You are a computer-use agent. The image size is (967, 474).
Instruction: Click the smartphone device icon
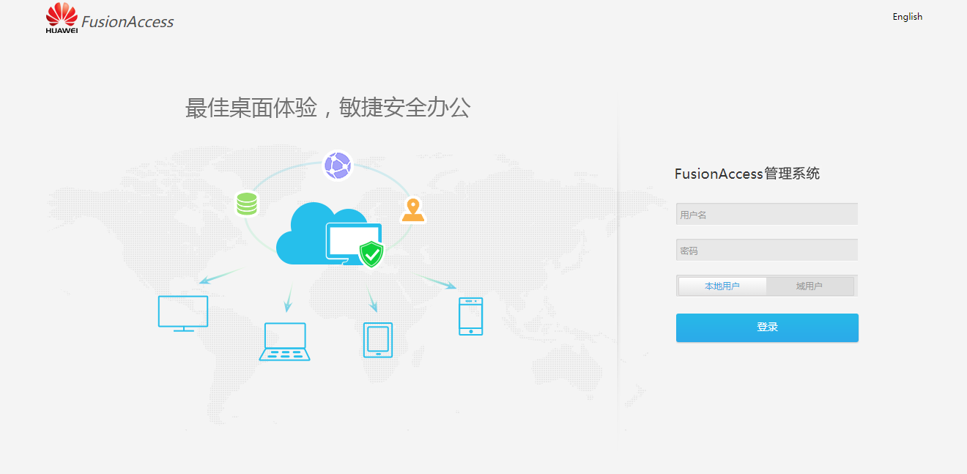(x=470, y=316)
